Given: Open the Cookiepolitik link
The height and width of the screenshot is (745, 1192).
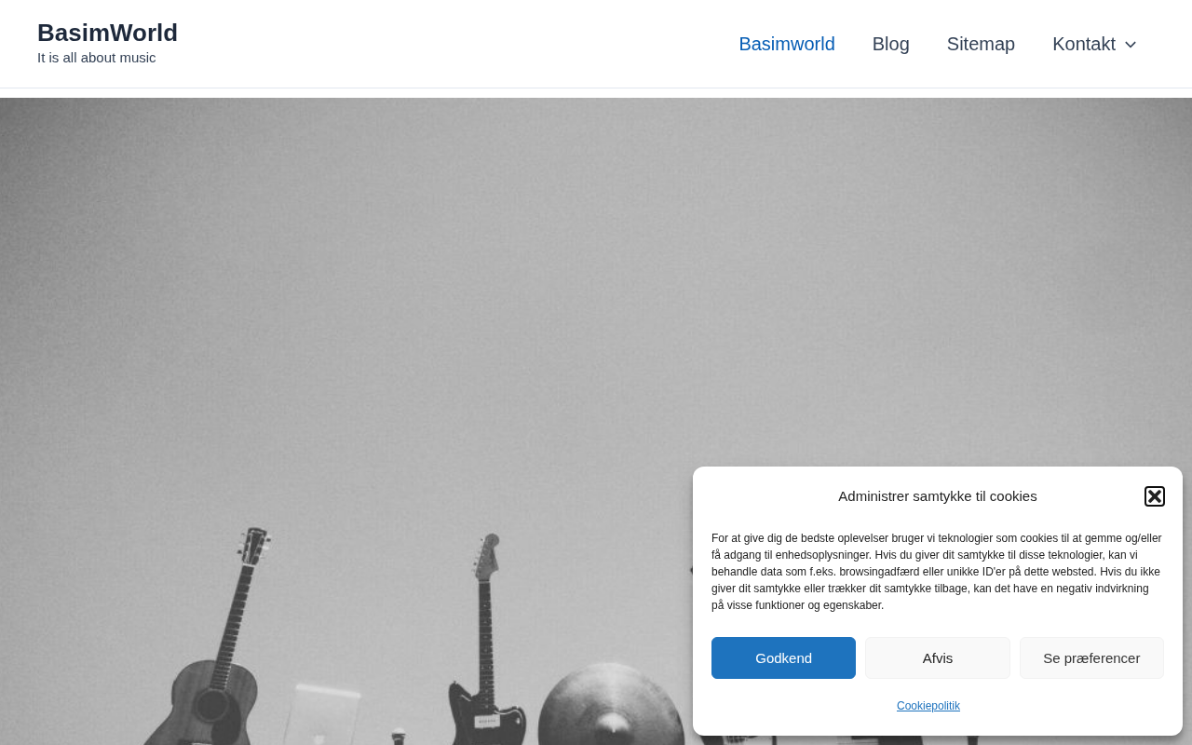Looking at the screenshot, I should (928, 706).
